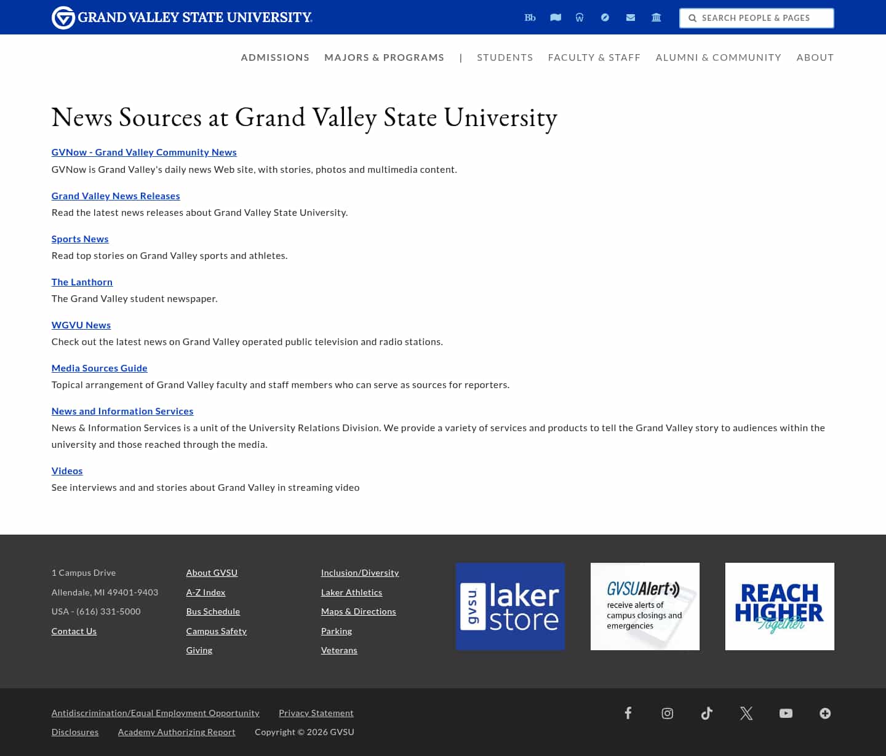Open the email envelope icon
The image size is (886, 756).
tap(631, 18)
